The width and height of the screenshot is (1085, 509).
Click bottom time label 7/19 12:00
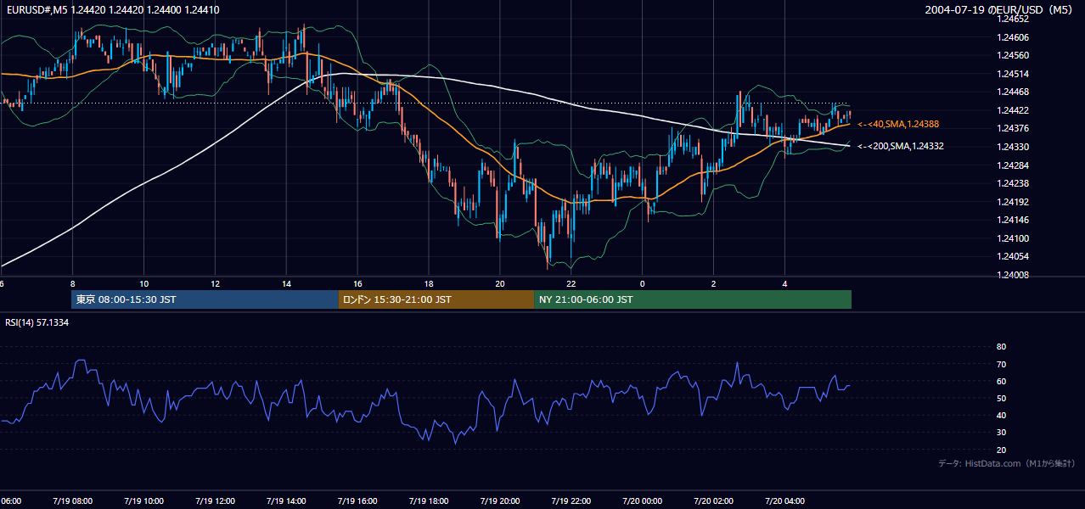215,501
